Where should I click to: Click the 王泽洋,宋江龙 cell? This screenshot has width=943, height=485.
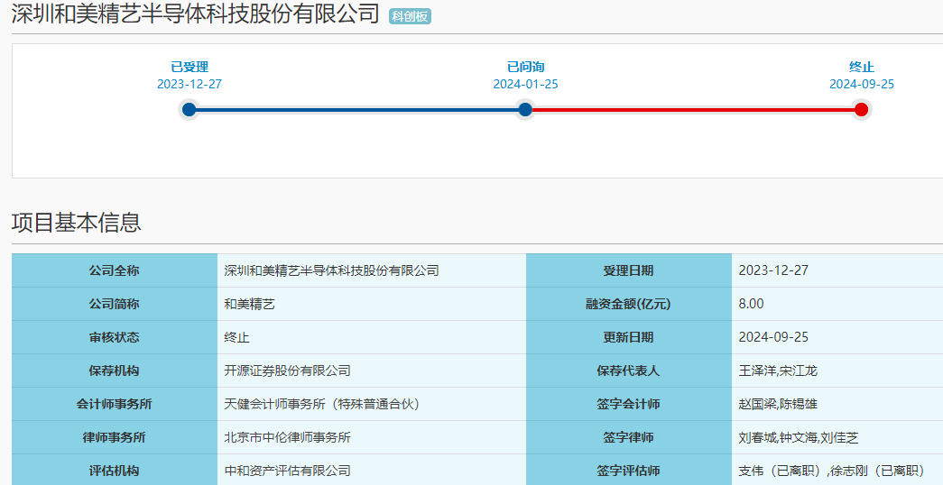click(837, 371)
